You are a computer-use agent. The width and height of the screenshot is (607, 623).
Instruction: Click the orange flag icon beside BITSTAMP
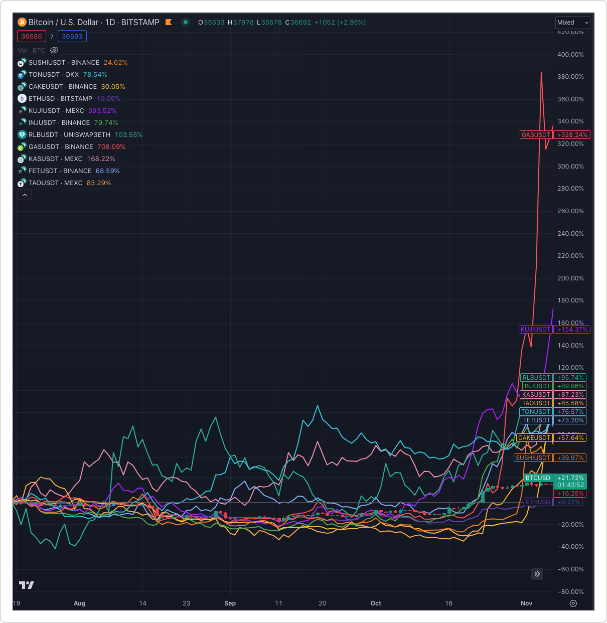coord(169,22)
